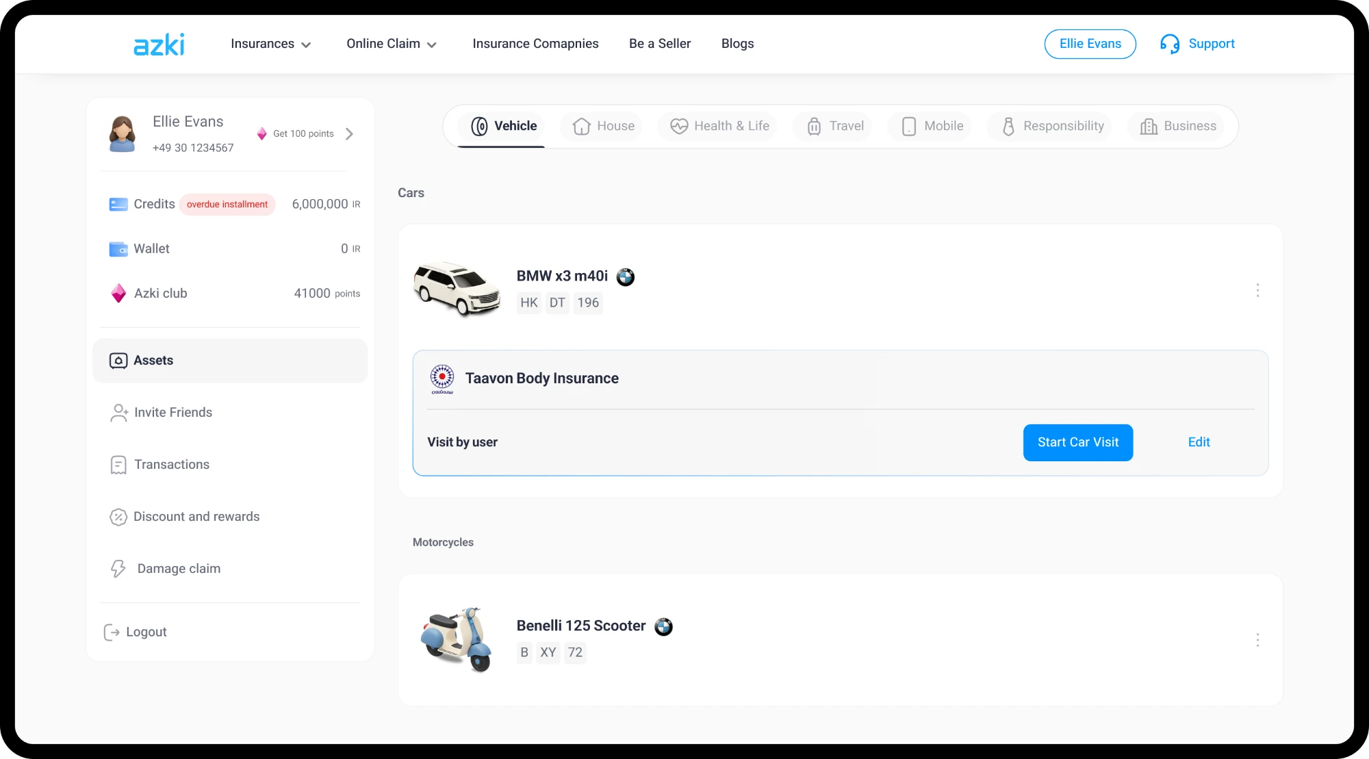Open Insurance Companies page
The image size is (1369, 759).
pyautogui.click(x=535, y=44)
